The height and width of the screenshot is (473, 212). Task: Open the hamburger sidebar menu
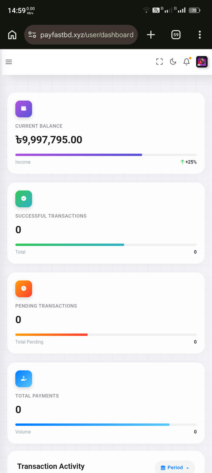click(9, 62)
